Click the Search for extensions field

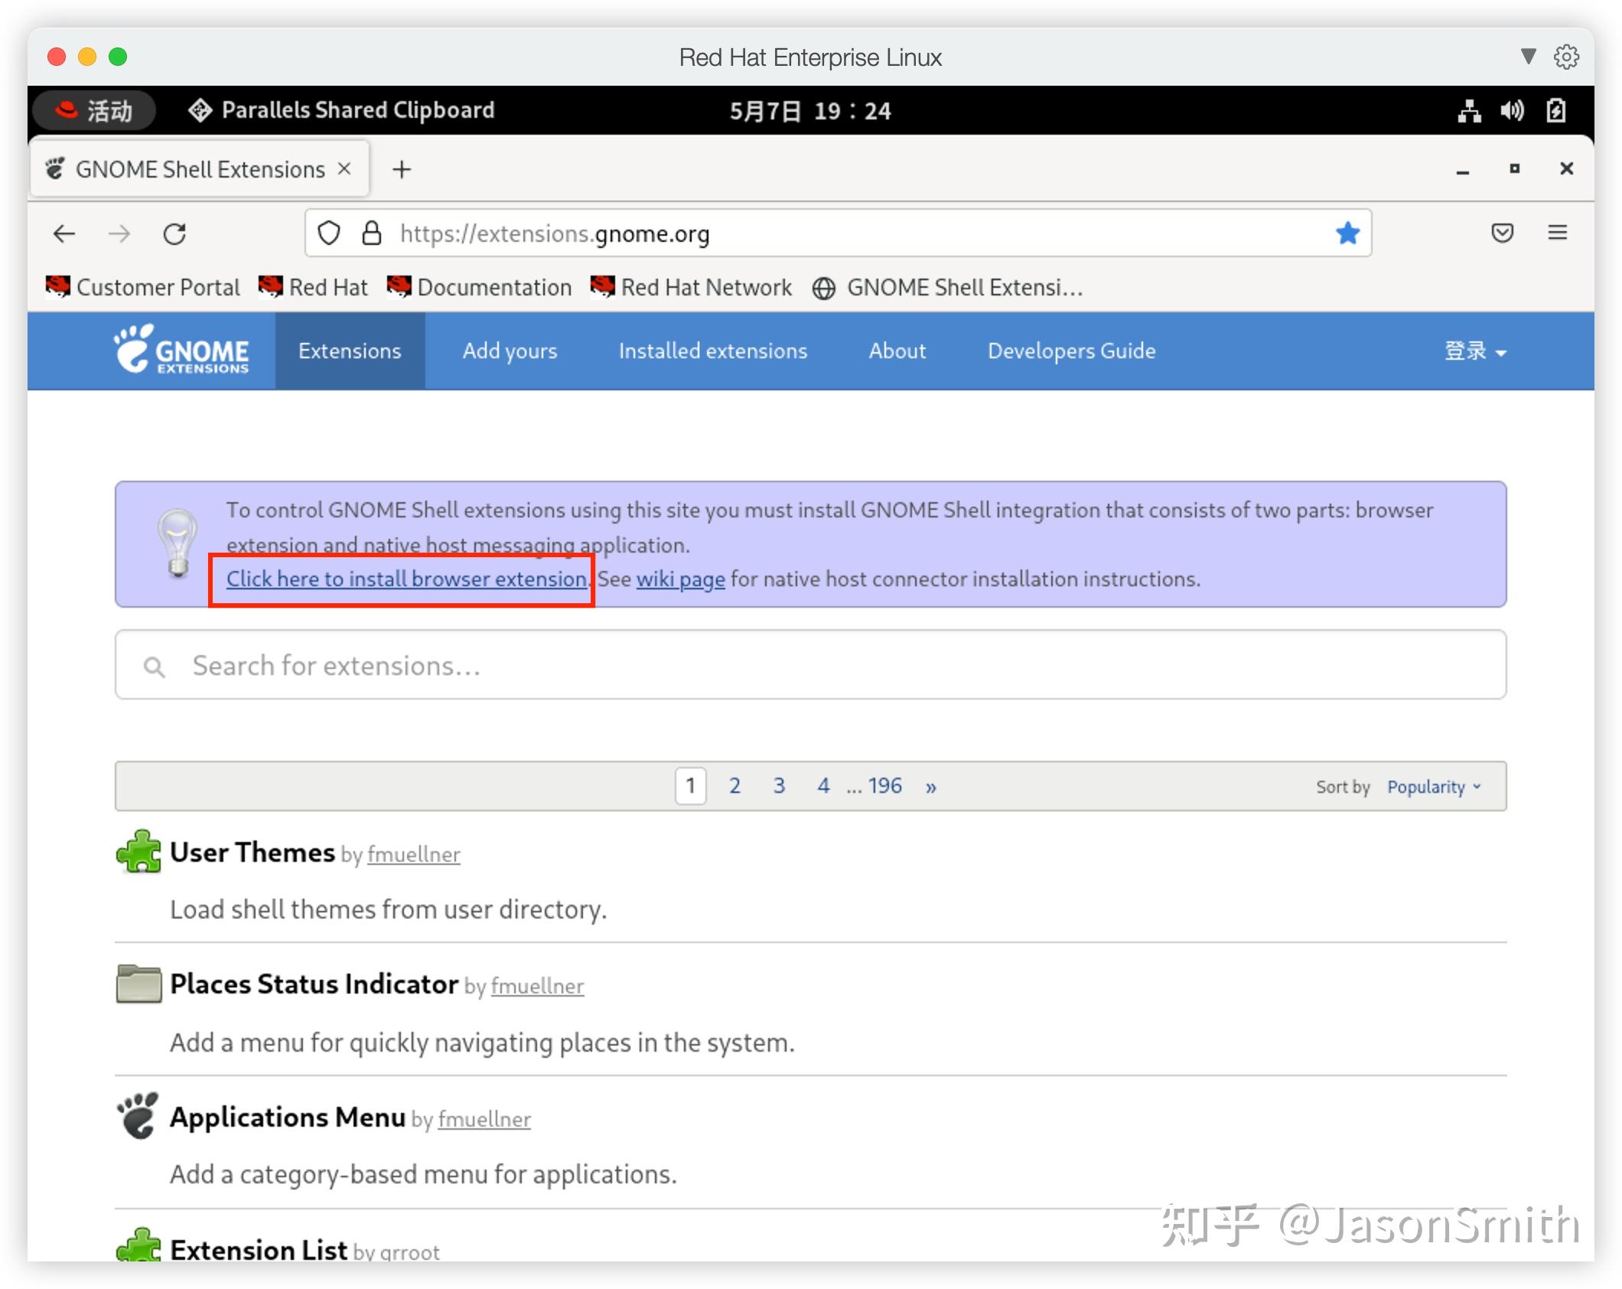coord(811,665)
